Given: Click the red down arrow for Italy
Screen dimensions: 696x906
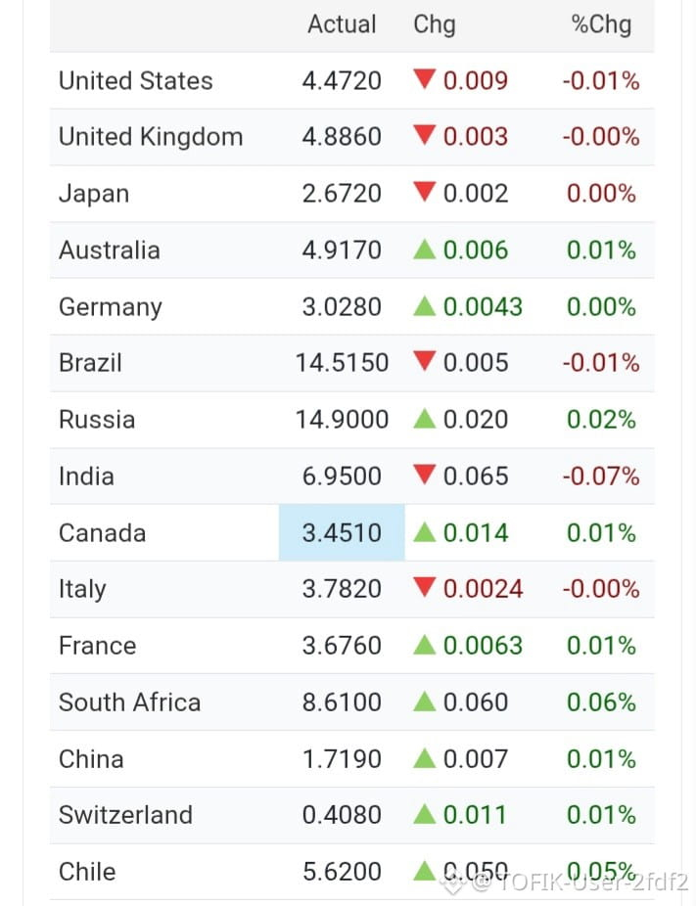Looking at the screenshot, I should point(424,588).
